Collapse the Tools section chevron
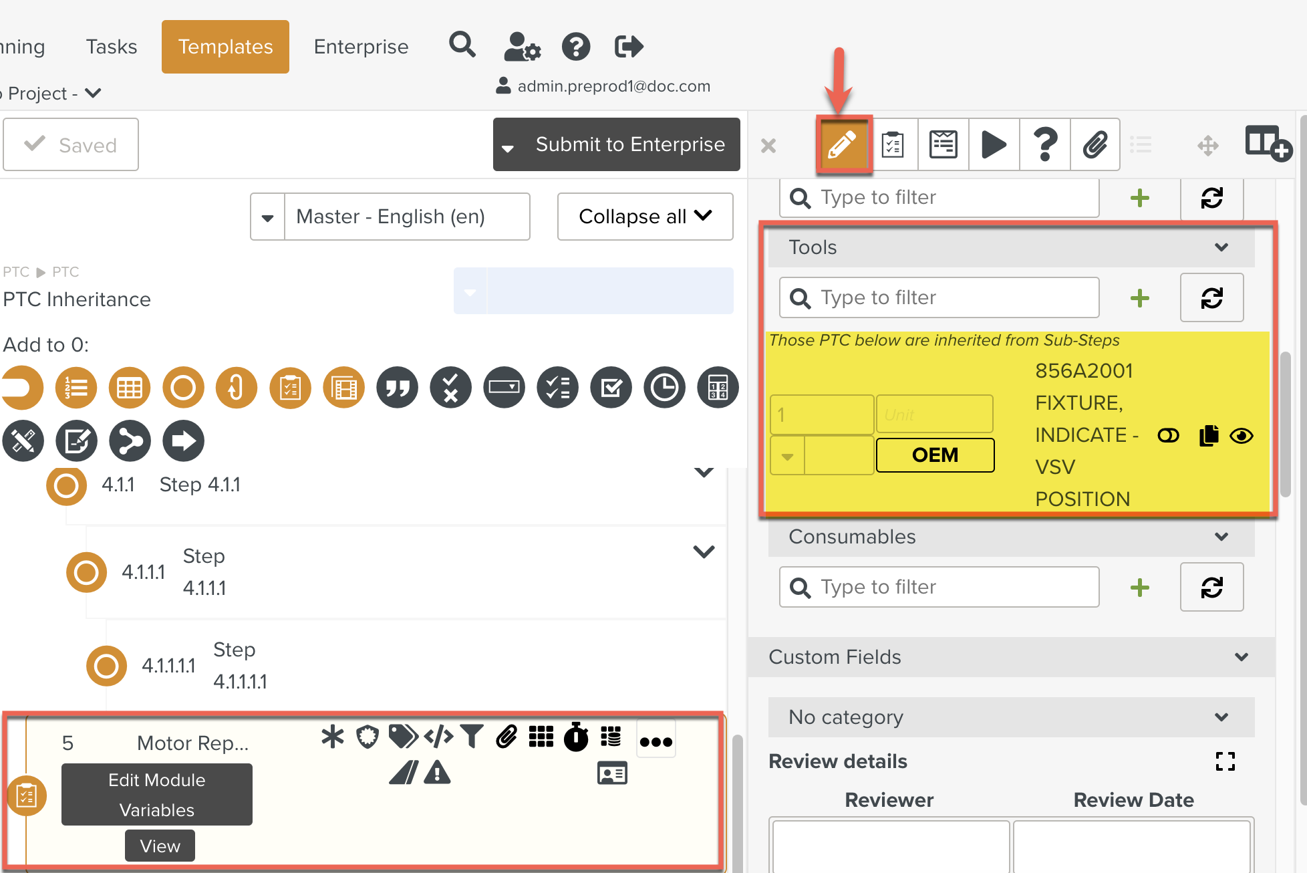 point(1221,247)
